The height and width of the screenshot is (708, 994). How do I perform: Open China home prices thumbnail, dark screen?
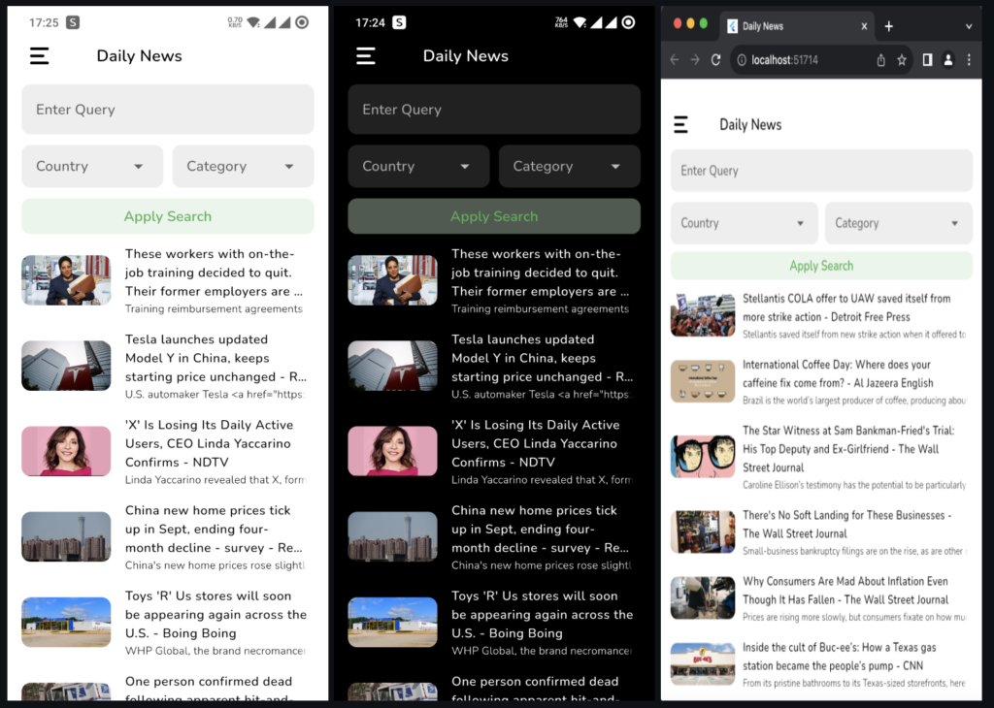392,536
